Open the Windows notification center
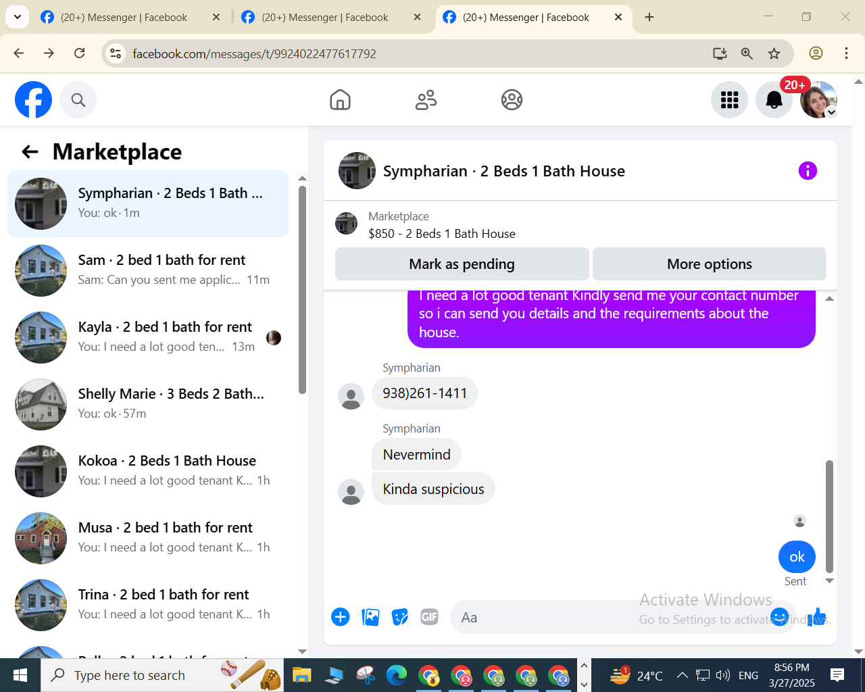Image resolution: width=865 pixels, height=692 pixels. pos(837,675)
